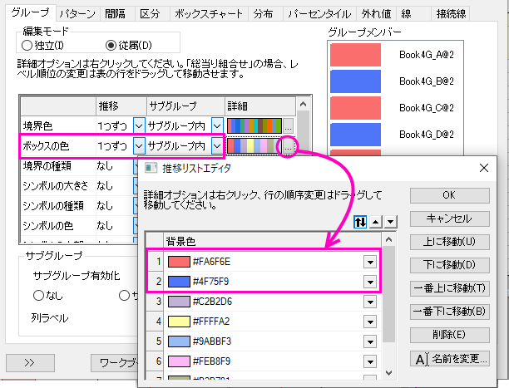Switch to the ボックスチャート tab
Screen dimensions: 509x388
point(209,14)
